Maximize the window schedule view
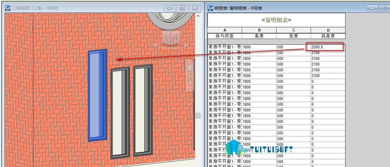The height and width of the screenshot is (167, 390). pyautogui.click(x=385, y=8)
